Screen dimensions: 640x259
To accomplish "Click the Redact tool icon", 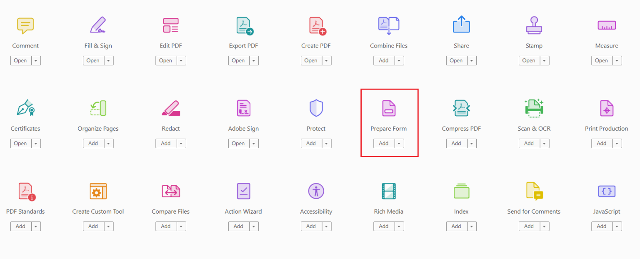I will tap(170, 108).
